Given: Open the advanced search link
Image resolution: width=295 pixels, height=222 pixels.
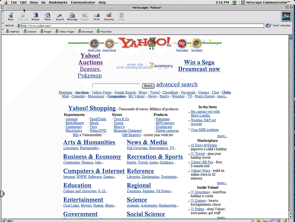Looking at the screenshot, I should click(x=177, y=84).
